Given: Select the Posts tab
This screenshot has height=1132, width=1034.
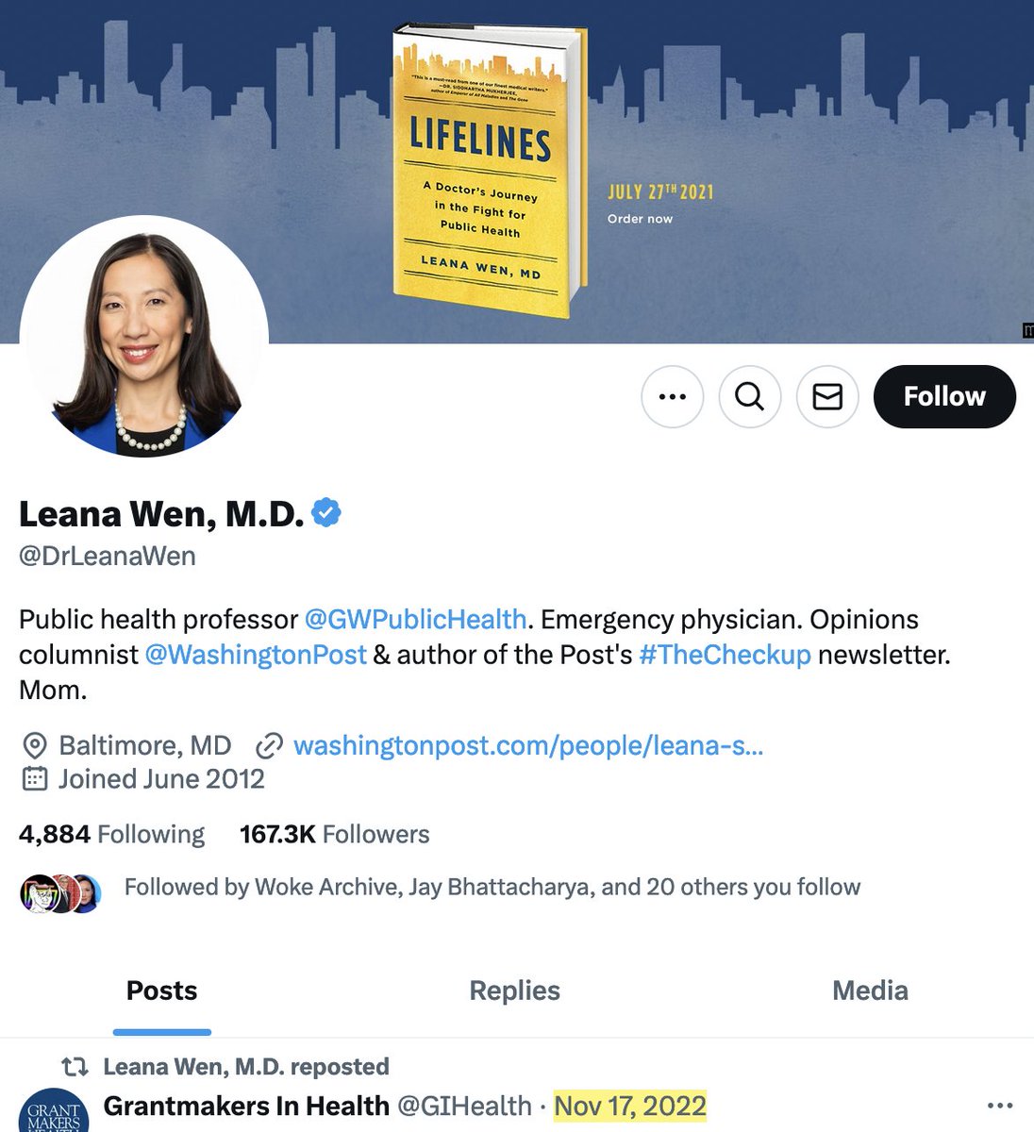Looking at the screenshot, I should (x=161, y=990).
